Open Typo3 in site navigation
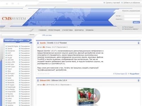Screen dimensions: 142x106 [9, 69]
